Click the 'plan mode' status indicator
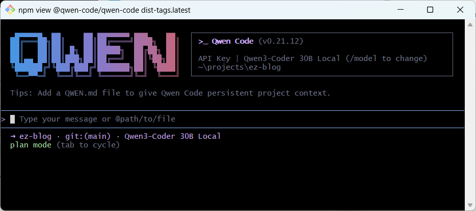This screenshot has width=476, height=211. click(x=31, y=145)
